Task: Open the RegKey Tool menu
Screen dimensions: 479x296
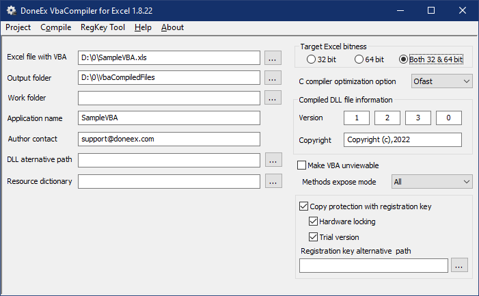Action: (102, 27)
